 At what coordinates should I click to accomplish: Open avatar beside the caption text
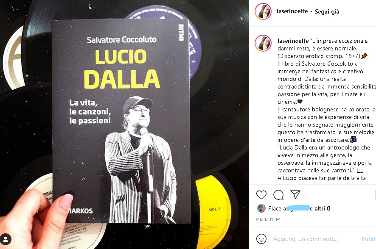click(x=263, y=43)
